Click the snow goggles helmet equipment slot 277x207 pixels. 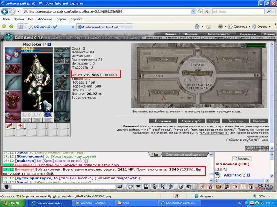click(x=13, y=55)
